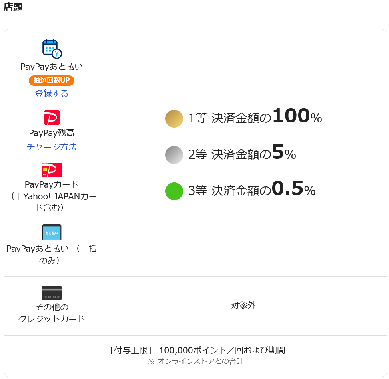Click the 付与上限 100,000ポイント line

[197, 350]
